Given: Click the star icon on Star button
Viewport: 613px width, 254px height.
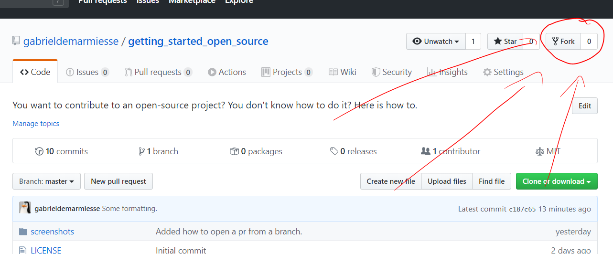Looking at the screenshot, I should (497, 41).
